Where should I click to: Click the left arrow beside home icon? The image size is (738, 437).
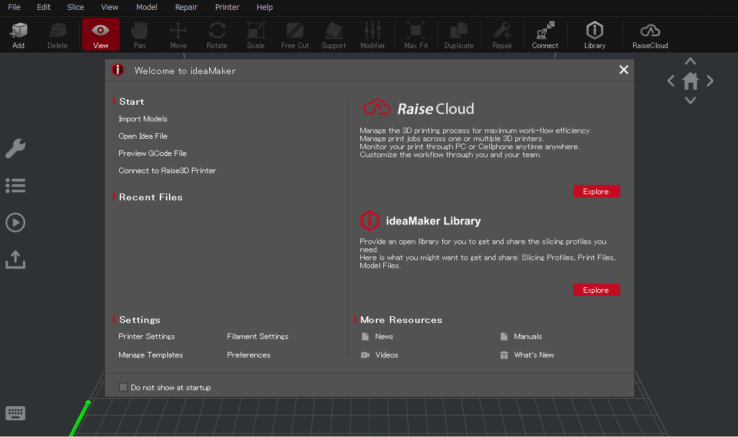click(671, 81)
